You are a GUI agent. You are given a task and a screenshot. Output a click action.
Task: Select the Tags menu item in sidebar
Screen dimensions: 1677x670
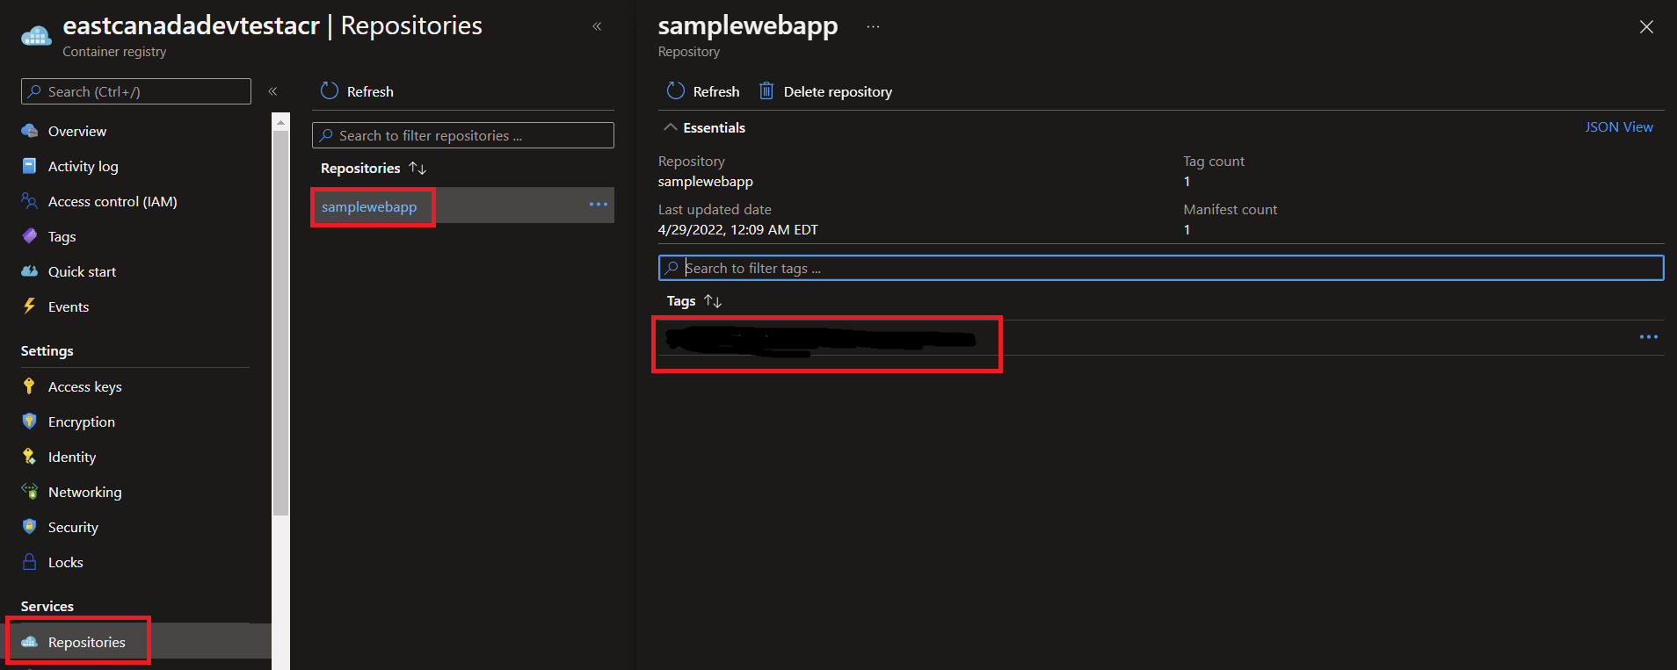(62, 236)
